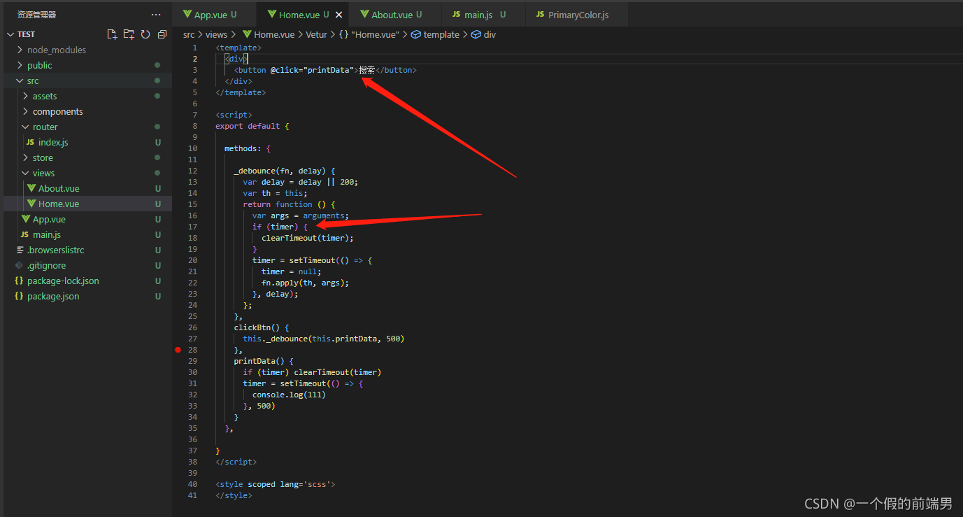The image size is (963, 517).
Task: Collapse the router folder
Action: coord(25,127)
